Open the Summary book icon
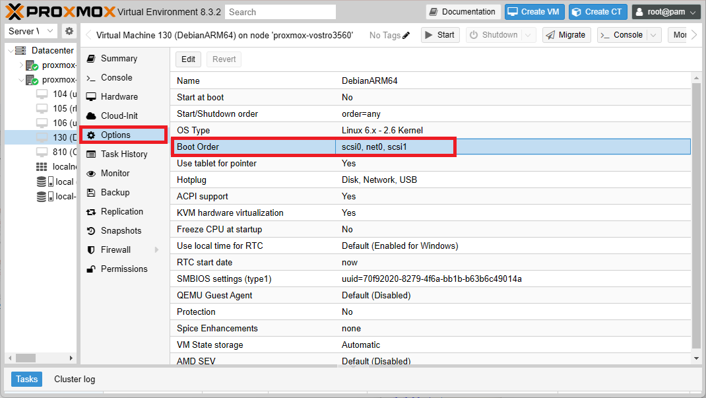Screen dimensions: 706x398 click(x=91, y=59)
